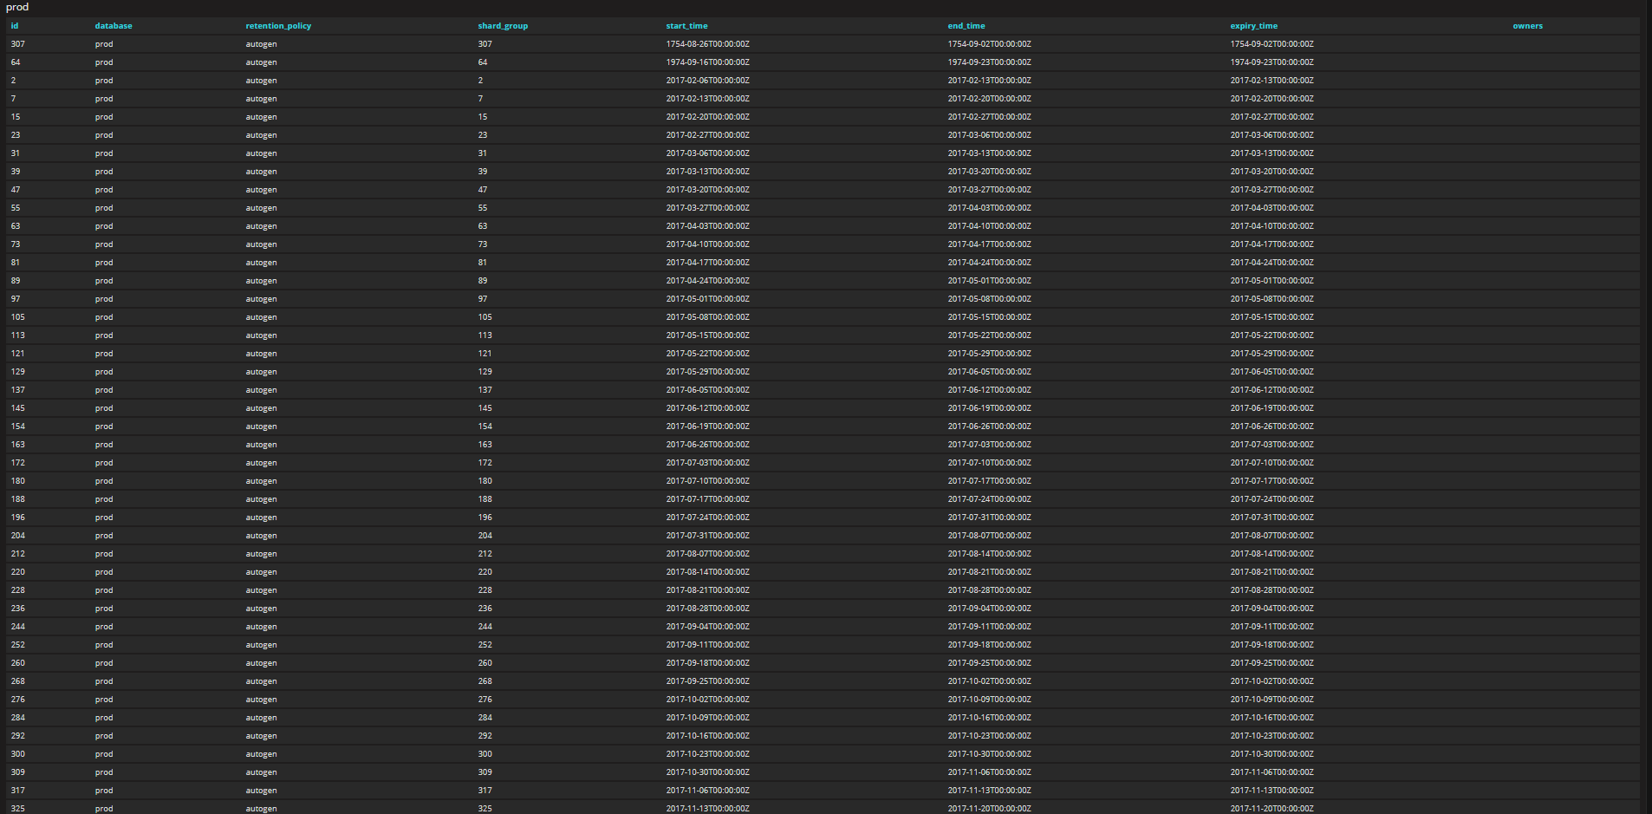Select shard_group cell 163

pos(485,445)
